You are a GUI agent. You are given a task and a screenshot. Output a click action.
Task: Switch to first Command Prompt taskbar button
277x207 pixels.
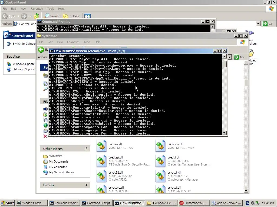point(64,203)
